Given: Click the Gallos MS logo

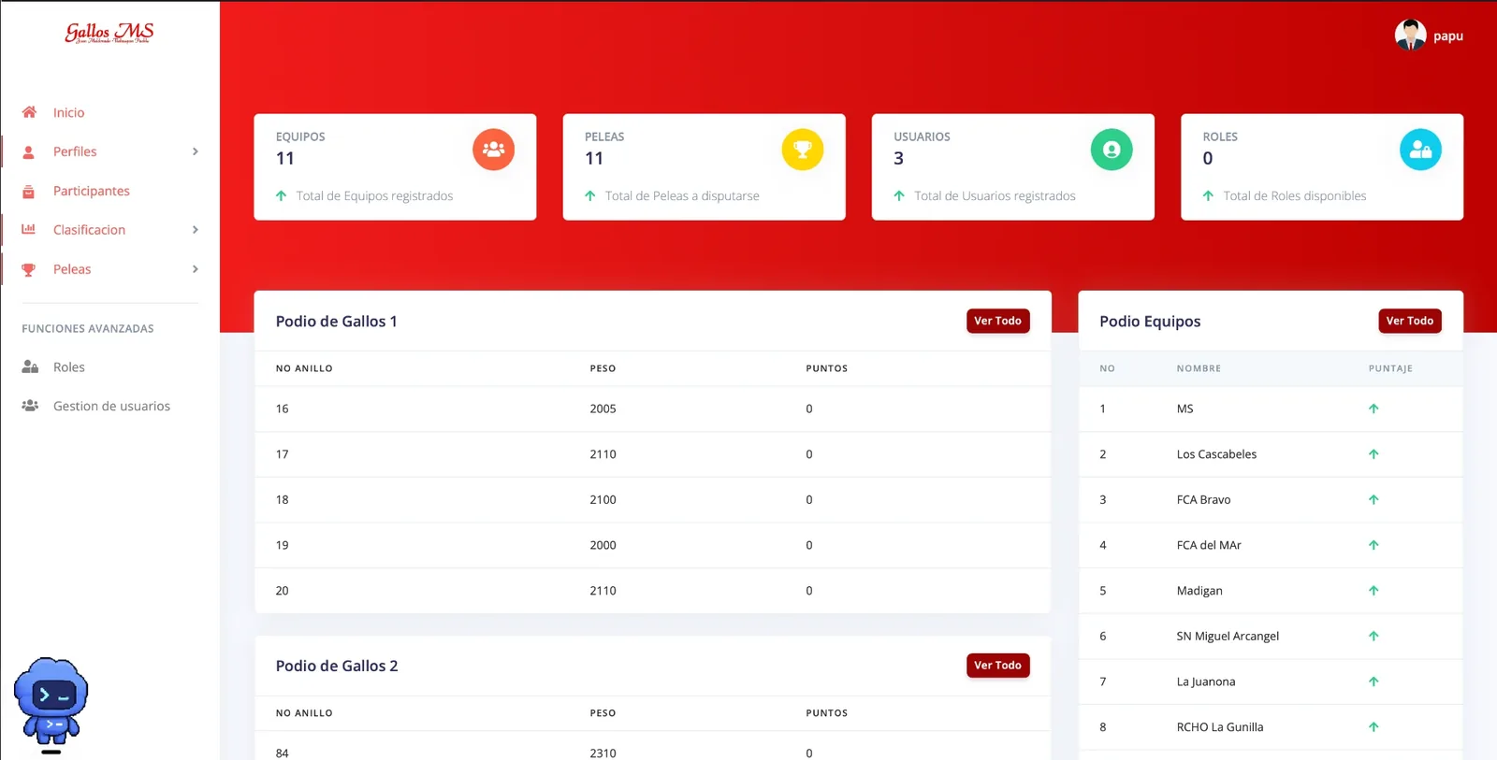Looking at the screenshot, I should pos(109,34).
